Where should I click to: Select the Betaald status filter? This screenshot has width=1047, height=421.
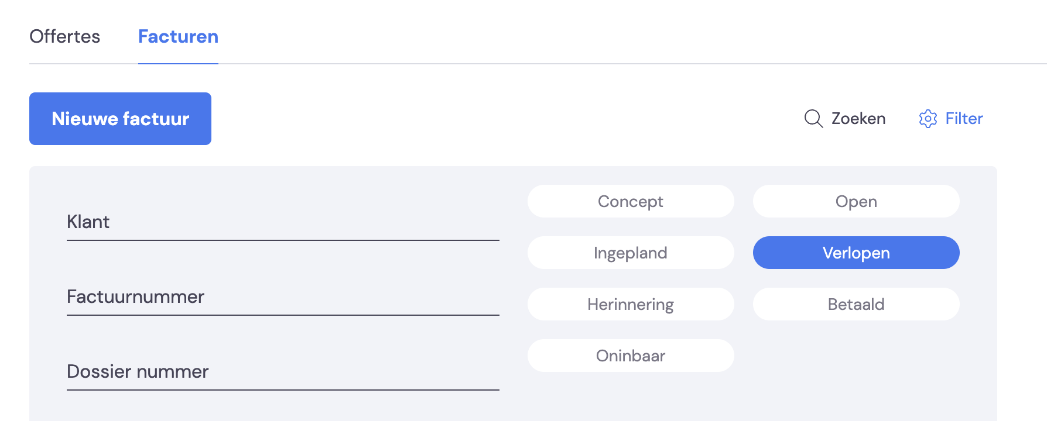click(x=856, y=304)
